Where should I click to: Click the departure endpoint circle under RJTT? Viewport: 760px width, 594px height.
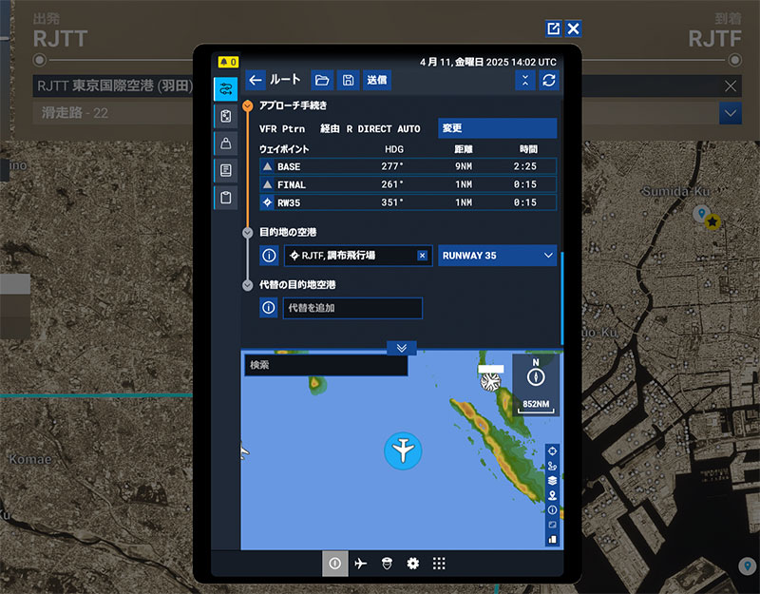click(40, 60)
